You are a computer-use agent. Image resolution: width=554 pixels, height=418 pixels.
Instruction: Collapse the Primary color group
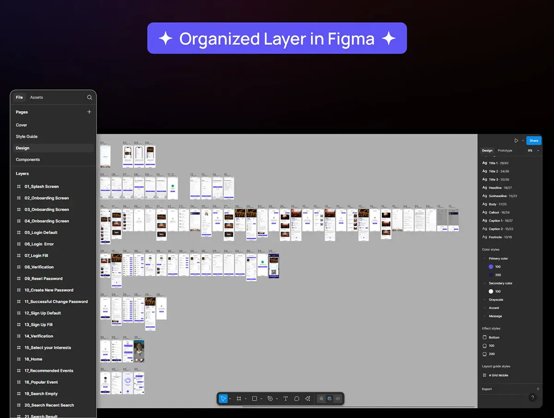484,259
